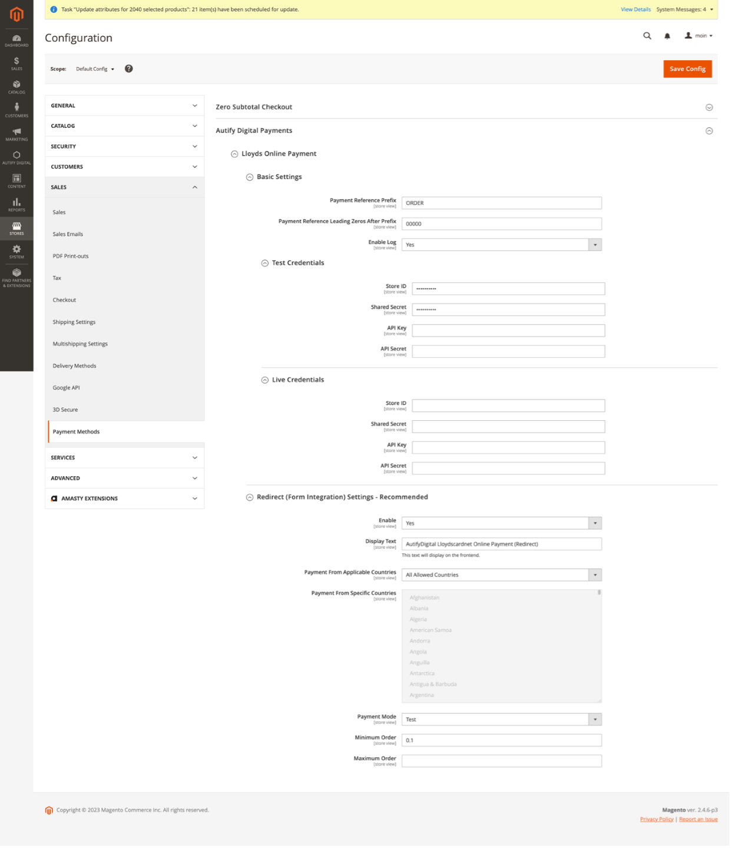Expand the Customers configuration section
Image resolution: width=732 pixels, height=848 pixels.
124,167
